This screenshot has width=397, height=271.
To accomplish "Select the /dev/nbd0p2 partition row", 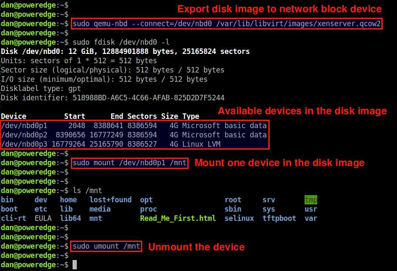I will coord(134,135).
